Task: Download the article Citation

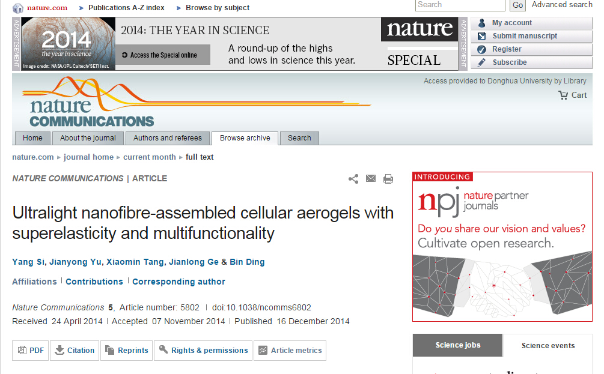Action: pyautogui.click(x=75, y=351)
